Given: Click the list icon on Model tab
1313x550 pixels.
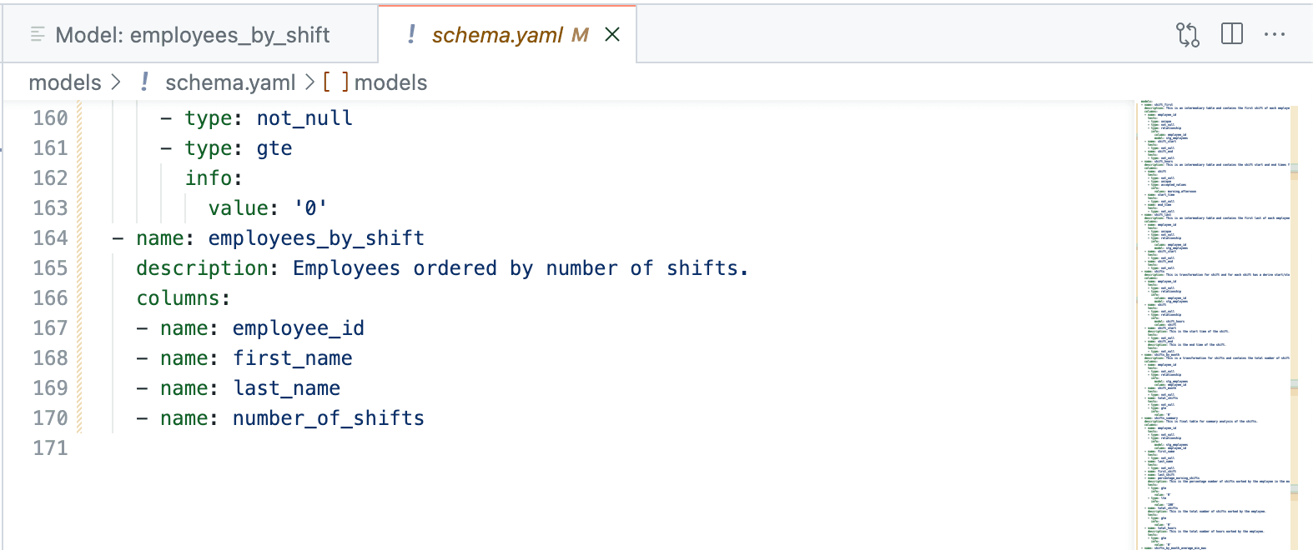Looking at the screenshot, I should point(38,34).
